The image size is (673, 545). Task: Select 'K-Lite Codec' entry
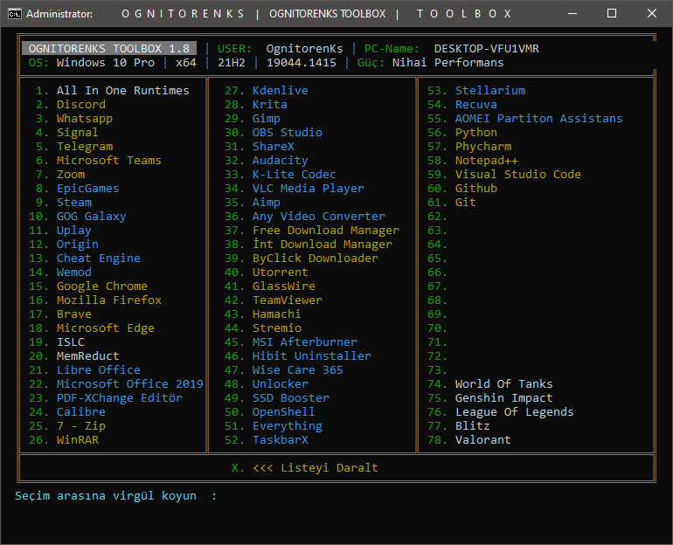click(294, 175)
